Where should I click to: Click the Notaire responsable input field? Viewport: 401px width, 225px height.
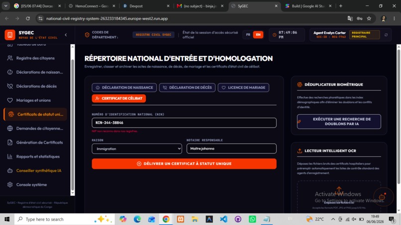[231, 149]
